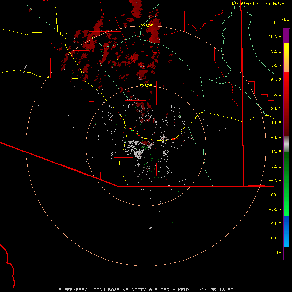Viewport: 292px width, 292px height.
Task: Click the "KEMX" radar site identifier
Action: point(184,290)
